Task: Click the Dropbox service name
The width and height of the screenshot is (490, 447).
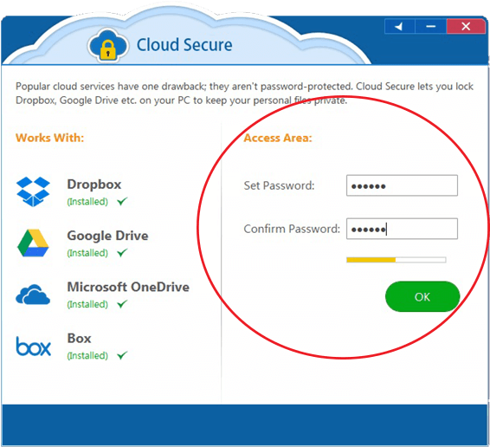Action: coord(94,185)
